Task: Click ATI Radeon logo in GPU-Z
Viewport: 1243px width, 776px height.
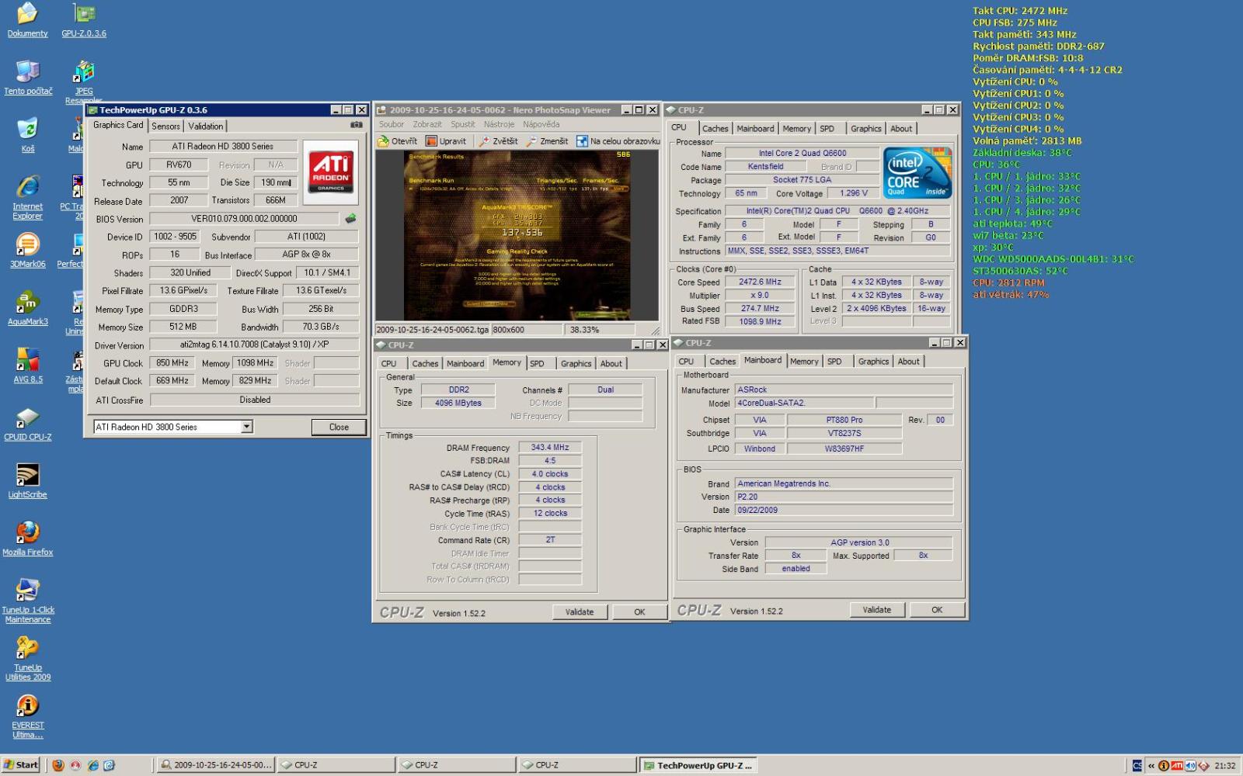Action: tap(330, 171)
